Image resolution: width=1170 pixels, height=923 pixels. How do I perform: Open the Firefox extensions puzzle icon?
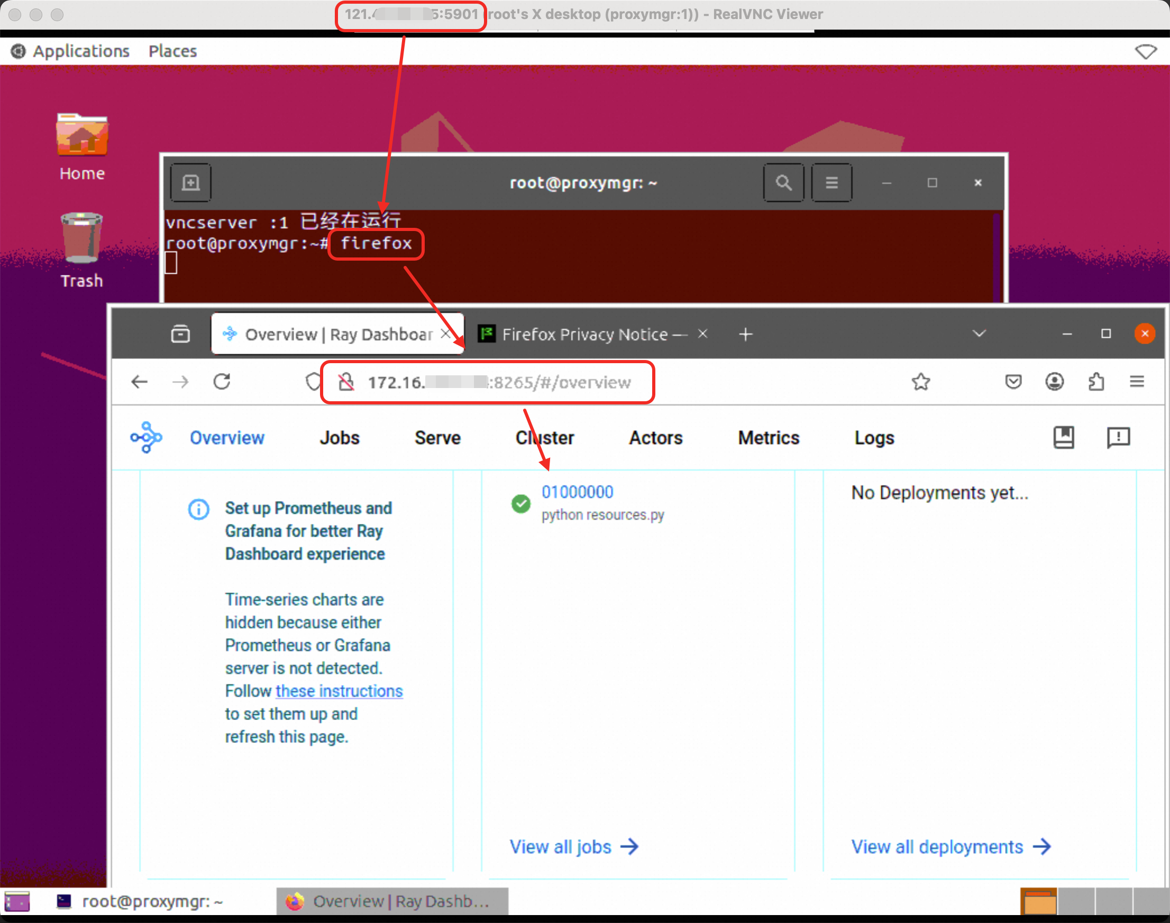1096,382
